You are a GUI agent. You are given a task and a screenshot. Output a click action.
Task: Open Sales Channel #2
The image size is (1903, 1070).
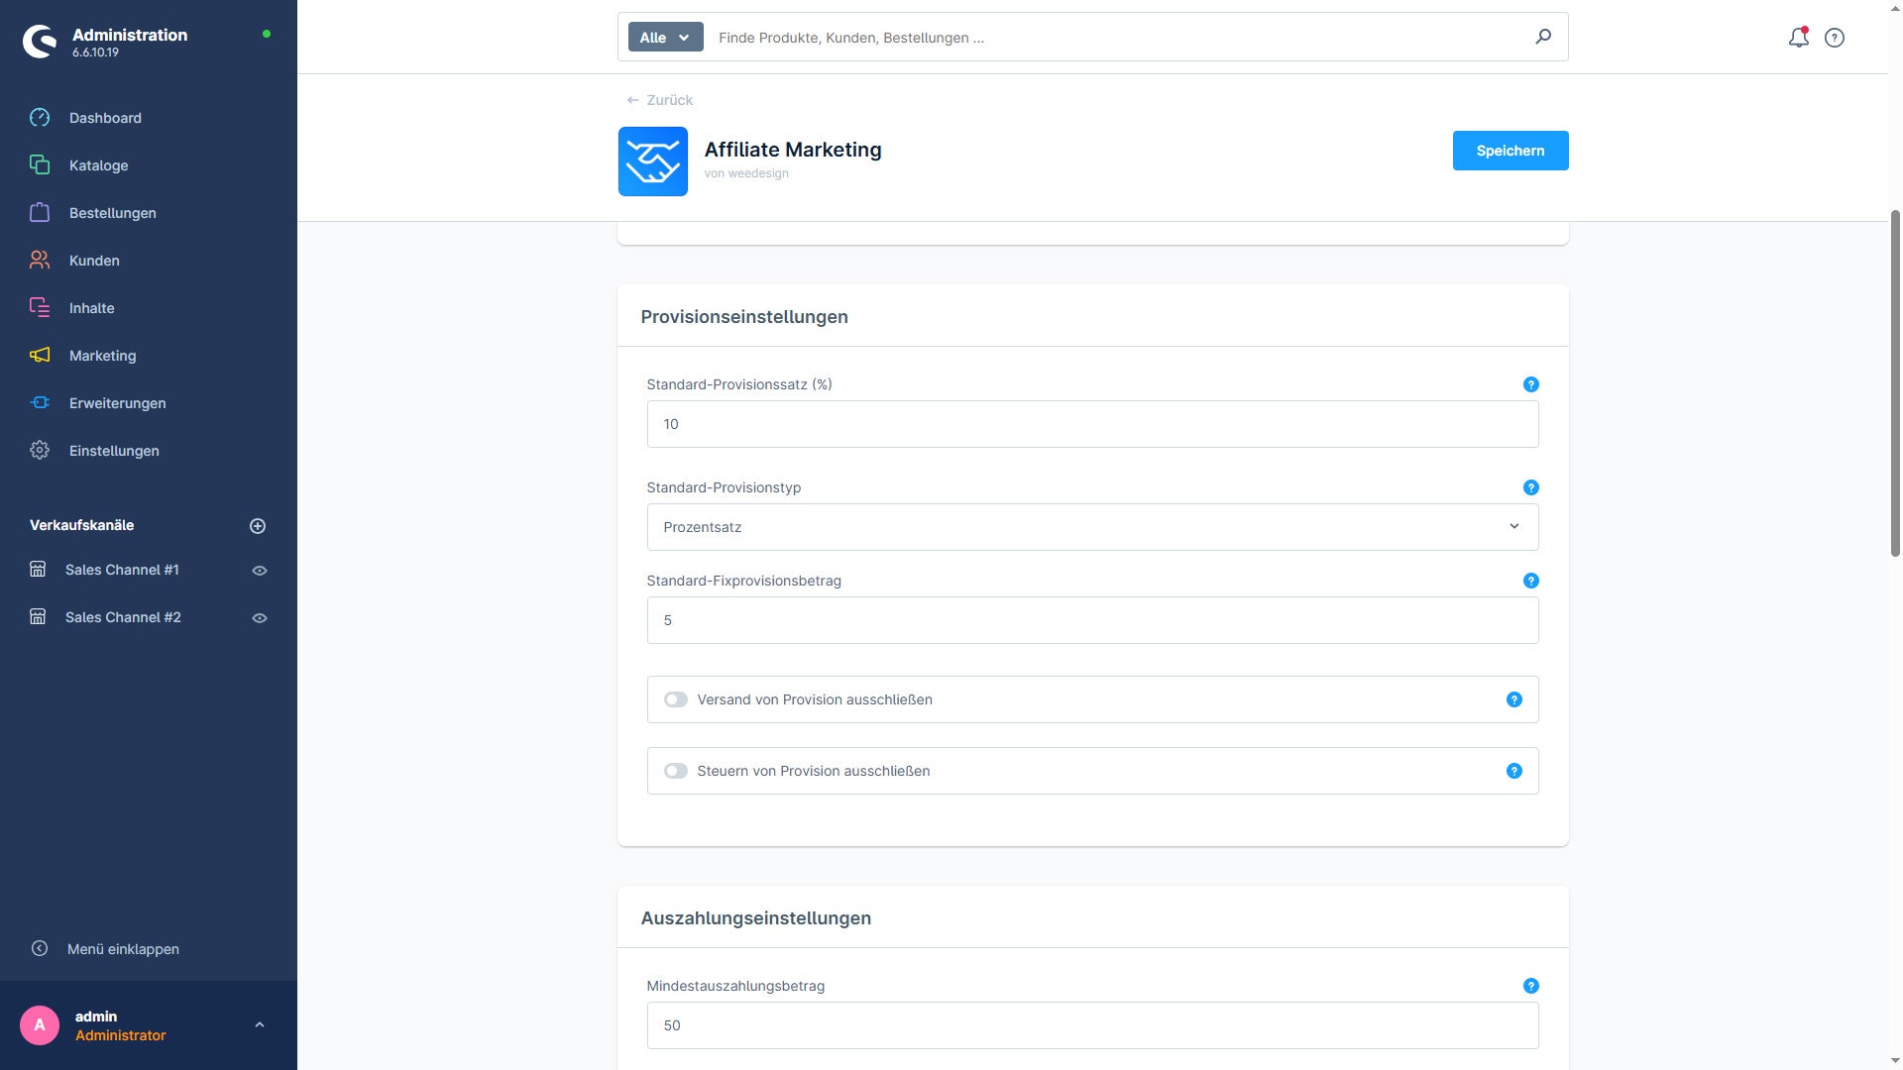[x=123, y=617]
